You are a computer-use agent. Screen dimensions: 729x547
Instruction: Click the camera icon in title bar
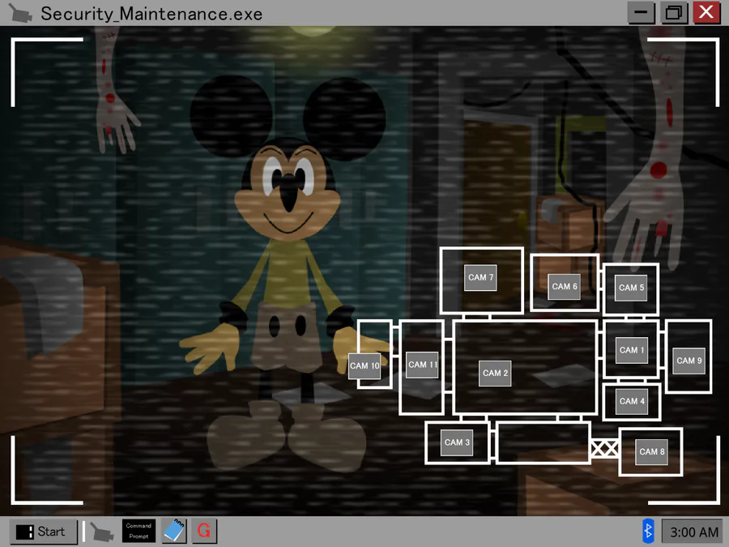(x=20, y=13)
